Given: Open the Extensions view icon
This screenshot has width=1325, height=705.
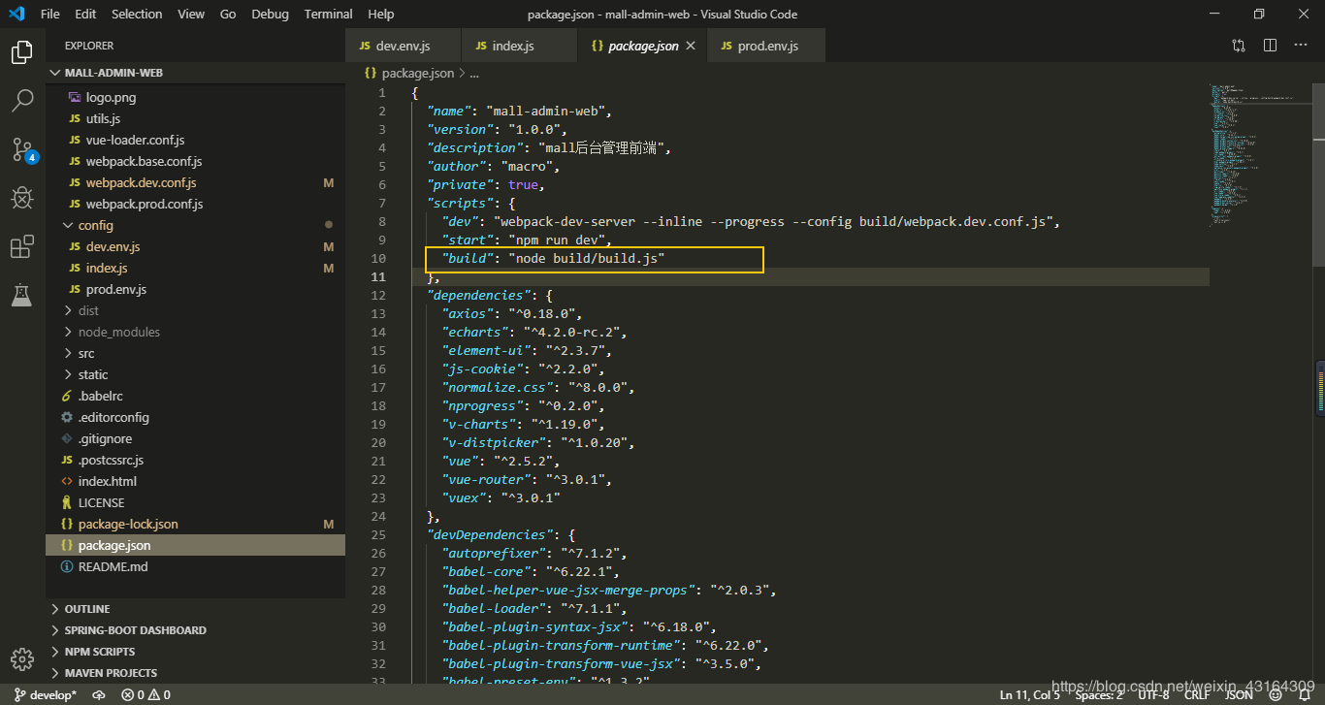Looking at the screenshot, I should point(21,246).
